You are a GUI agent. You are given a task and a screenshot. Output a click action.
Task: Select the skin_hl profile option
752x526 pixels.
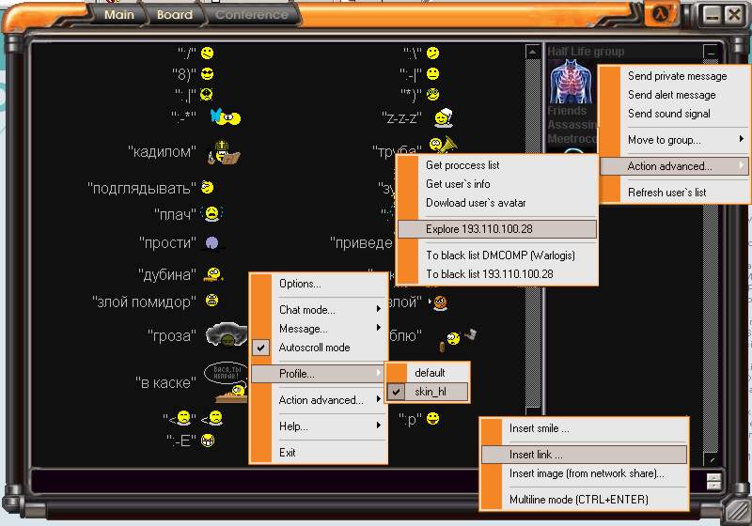click(x=430, y=392)
